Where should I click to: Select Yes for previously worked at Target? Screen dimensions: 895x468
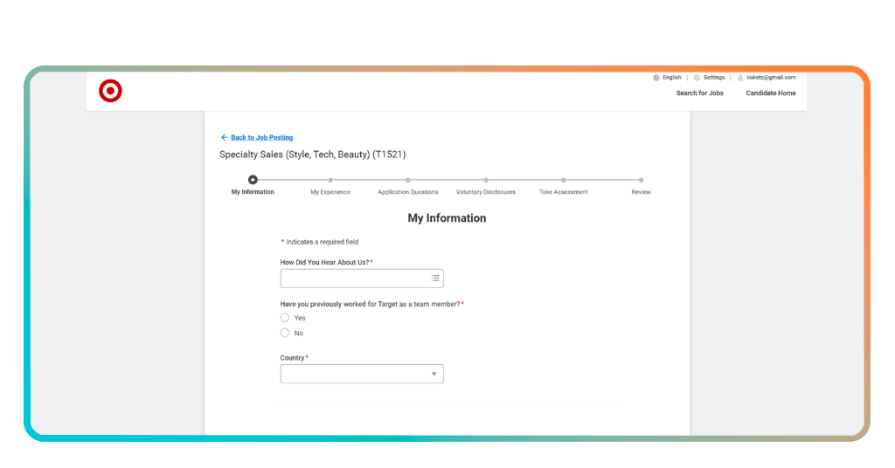tap(285, 318)
